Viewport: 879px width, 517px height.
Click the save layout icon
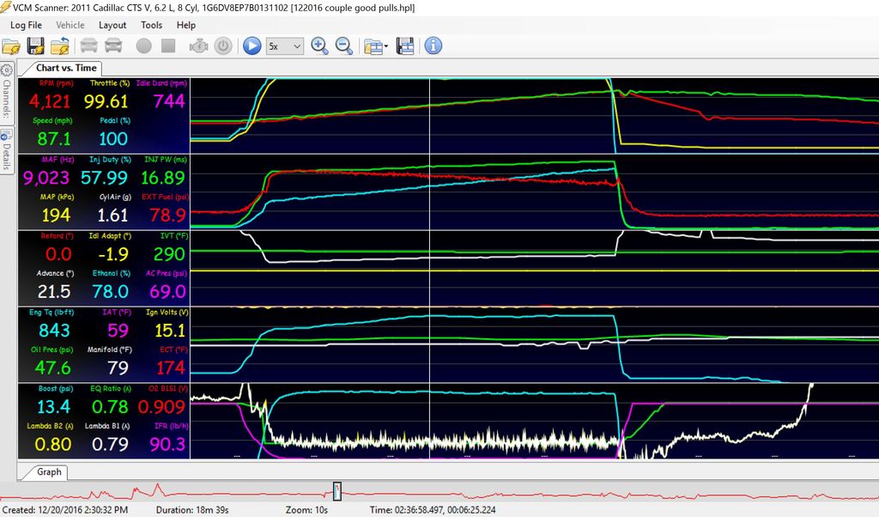click(x=405, y=46)
